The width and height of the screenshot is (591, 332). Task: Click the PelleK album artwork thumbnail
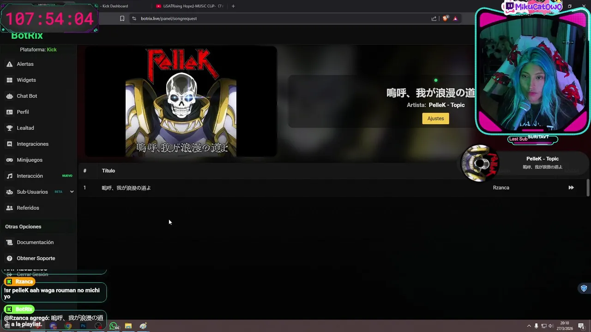coord(181,101)
